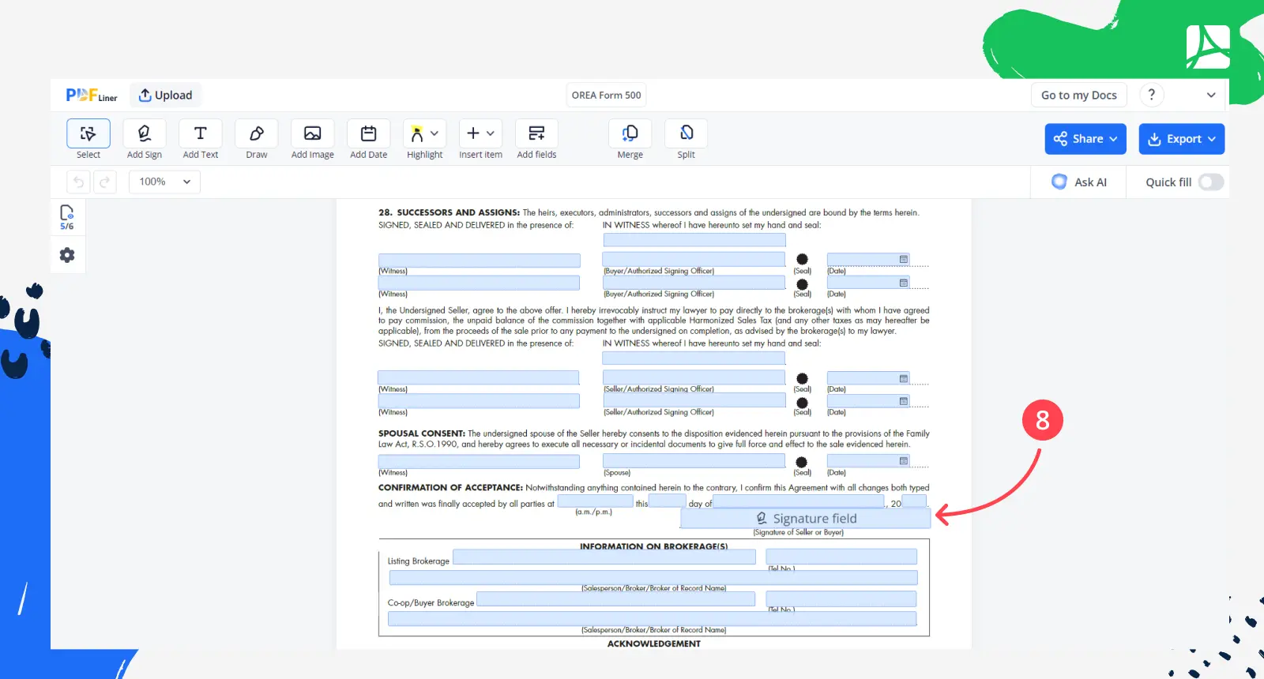1264x679 pixels.
Task: Open date picker for first Buyer date field
Action: point(904,260)
